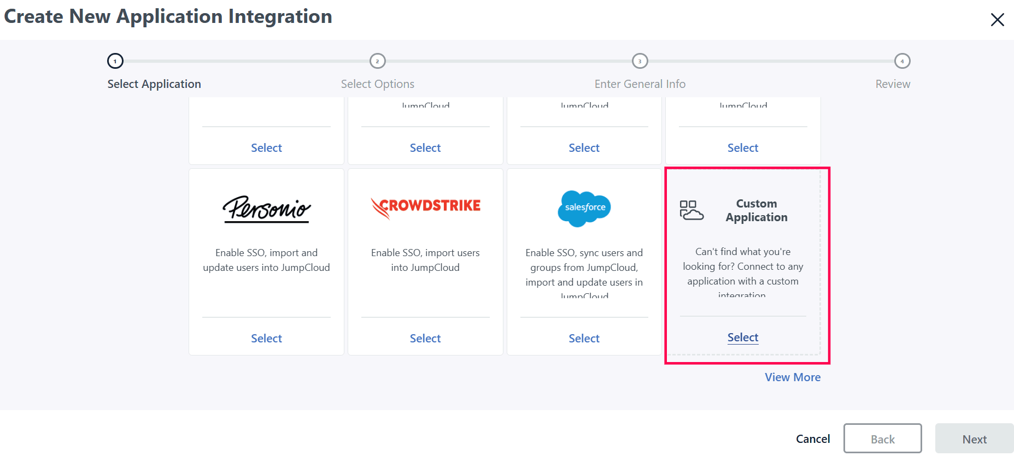1014x456 pixels.
Task: Click the Select Options step label
Action: 378,84
